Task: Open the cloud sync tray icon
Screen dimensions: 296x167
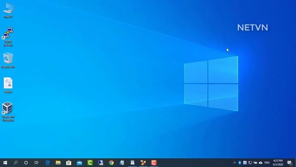Action: 260,163
